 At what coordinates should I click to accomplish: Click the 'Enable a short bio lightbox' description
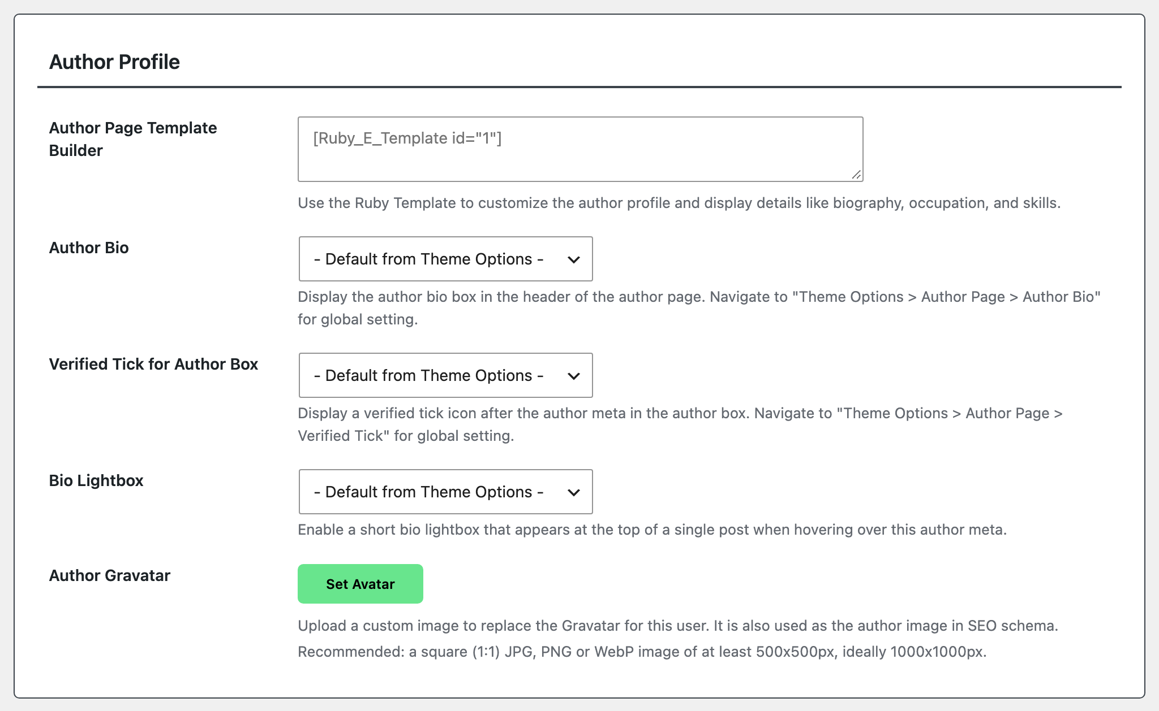653,530
